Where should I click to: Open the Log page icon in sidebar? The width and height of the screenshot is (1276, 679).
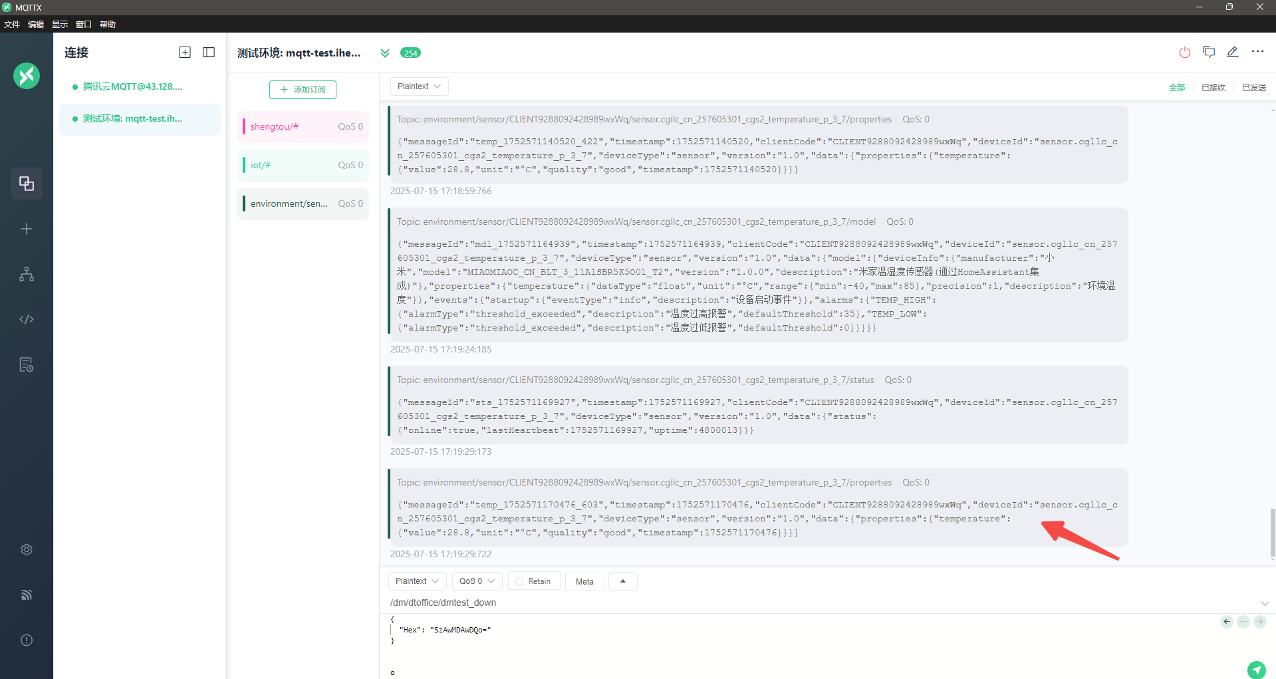pyautogui.click(x=27, y=364)
